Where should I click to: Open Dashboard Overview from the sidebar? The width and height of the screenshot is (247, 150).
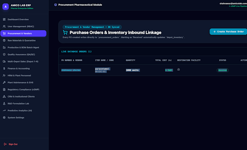coord(23,19)
